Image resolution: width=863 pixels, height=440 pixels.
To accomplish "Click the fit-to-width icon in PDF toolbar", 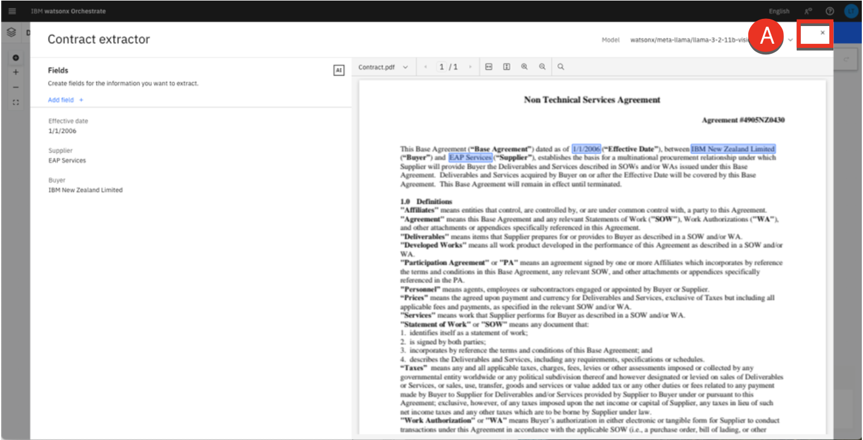I will [x=489, y=67].
